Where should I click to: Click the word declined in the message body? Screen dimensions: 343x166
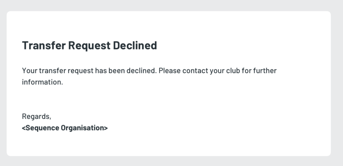[144, 71]
